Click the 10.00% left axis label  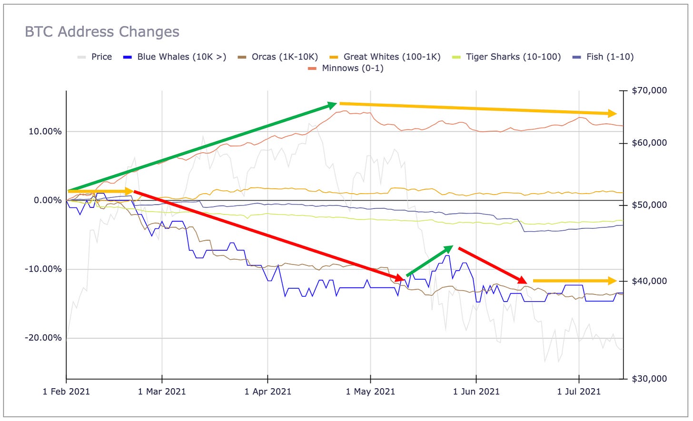point(45,132)
